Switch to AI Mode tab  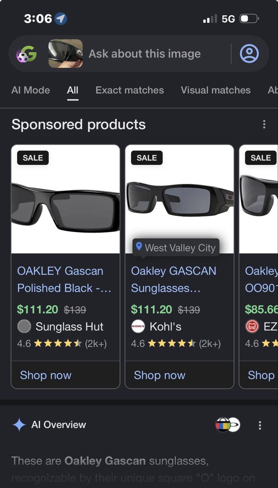[31, 90]
